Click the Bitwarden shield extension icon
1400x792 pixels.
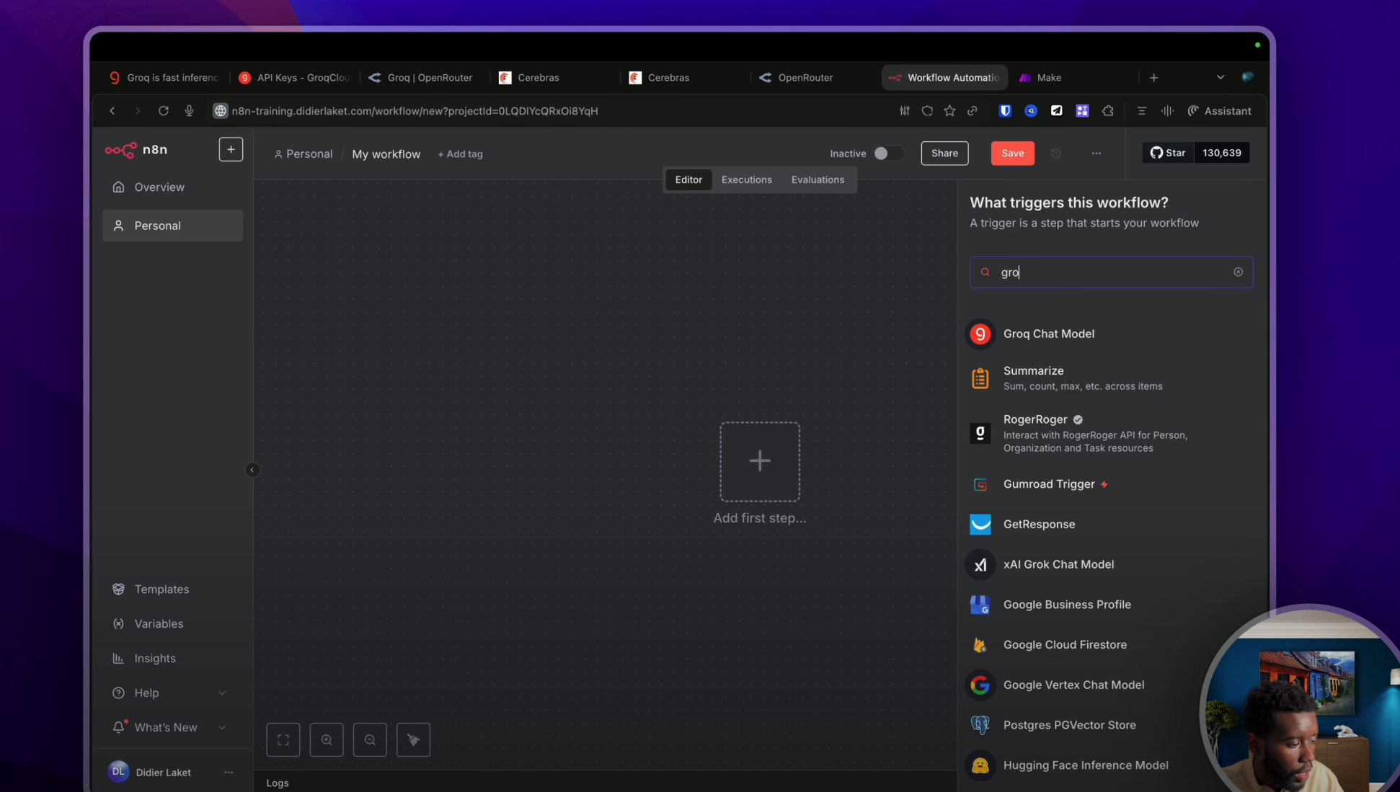pos(1005,111)
